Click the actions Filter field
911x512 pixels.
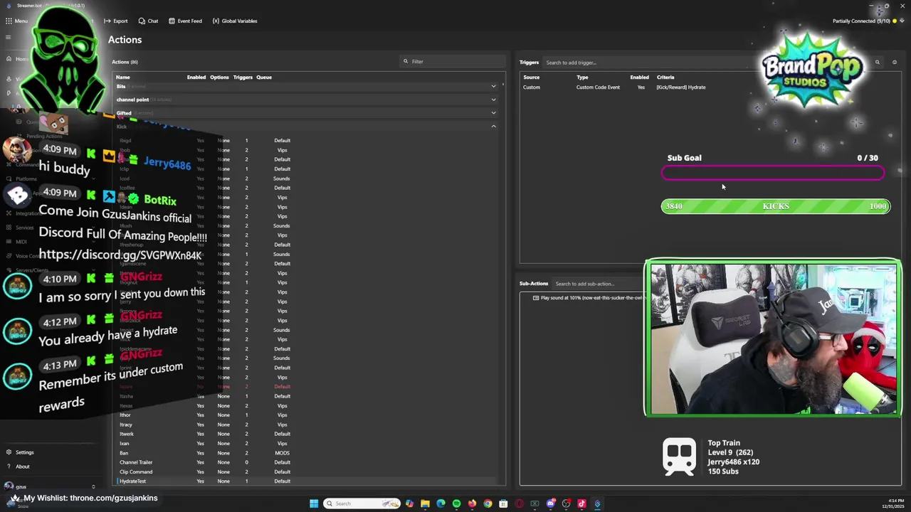pyautogui.click(x=452, y=61)
